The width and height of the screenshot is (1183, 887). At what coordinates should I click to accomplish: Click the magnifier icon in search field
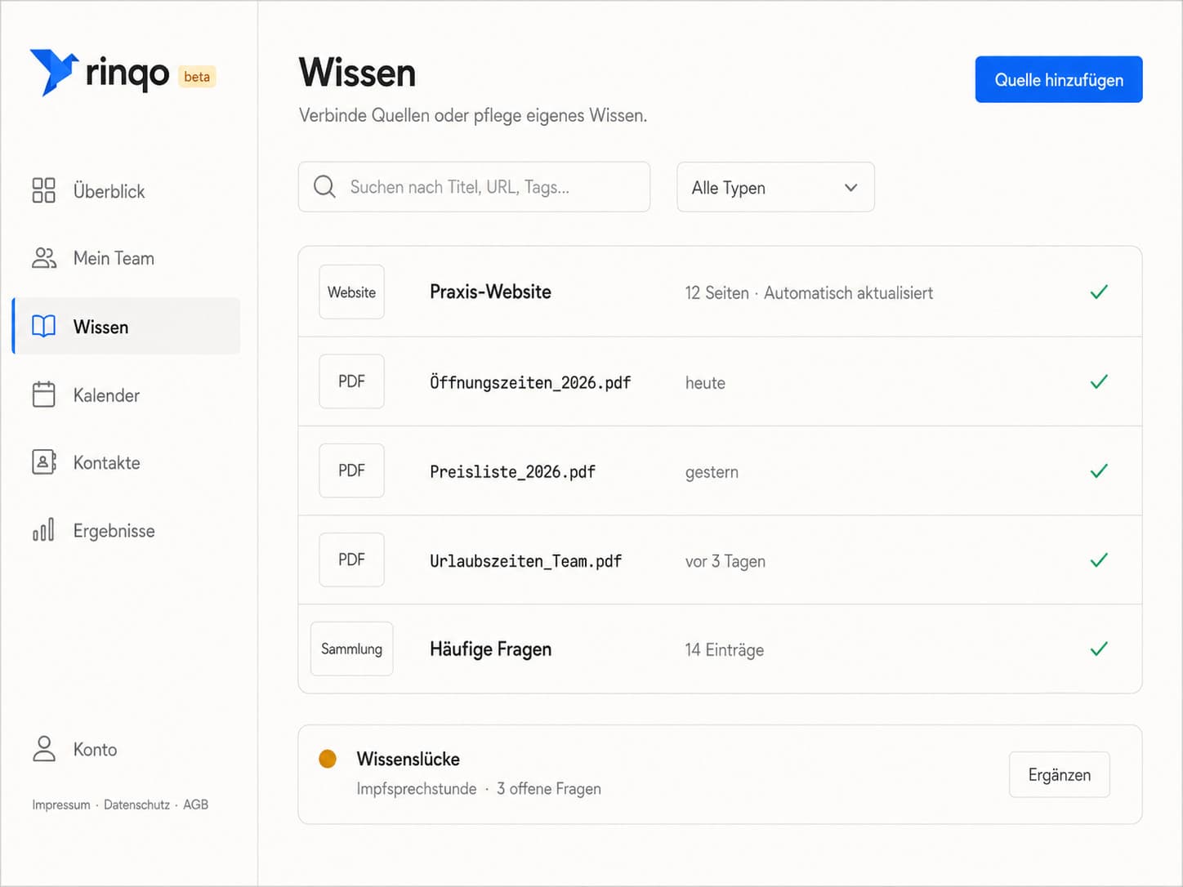(324, 187)
